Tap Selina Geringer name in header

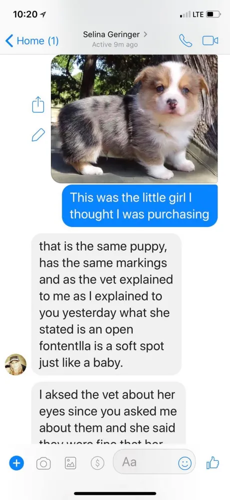pyautogui.click(x=111, y=34)
